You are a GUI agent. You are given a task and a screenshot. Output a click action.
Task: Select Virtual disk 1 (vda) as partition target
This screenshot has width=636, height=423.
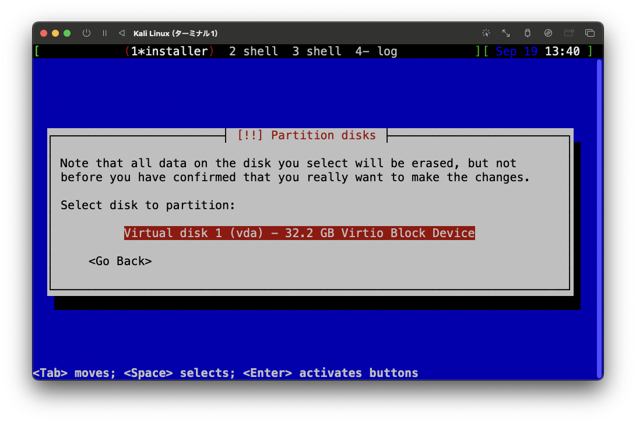tap(299, 232)
